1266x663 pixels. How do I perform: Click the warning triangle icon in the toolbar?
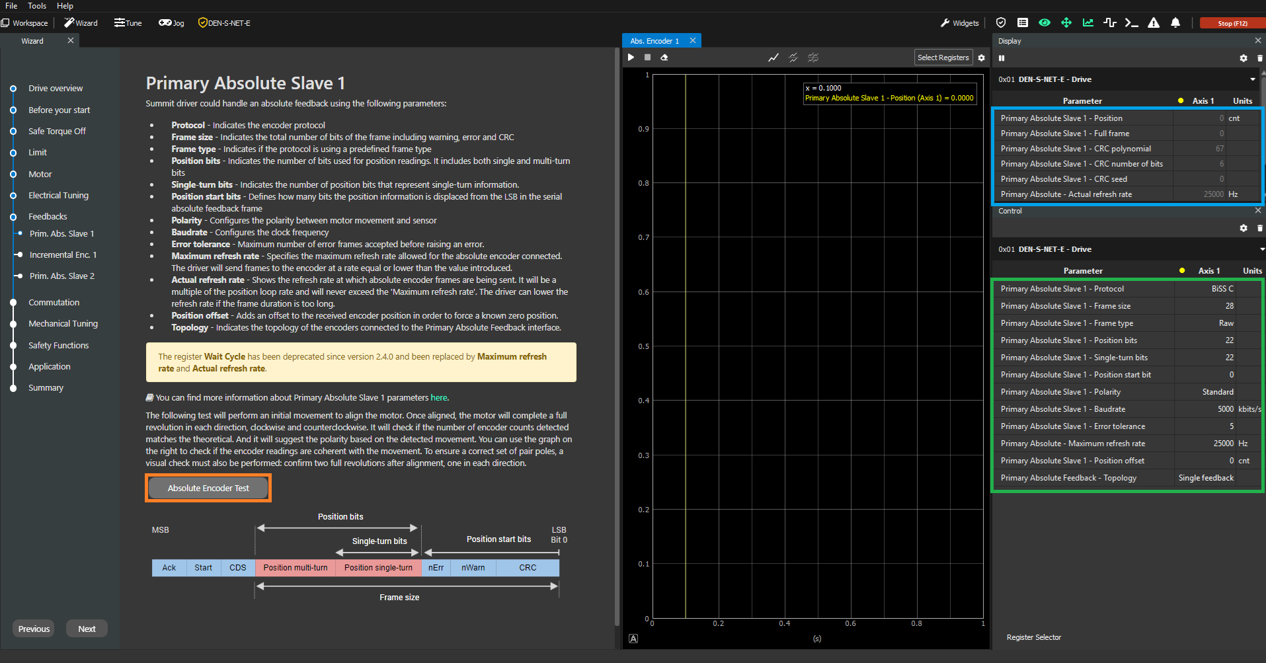point(1154,22)
